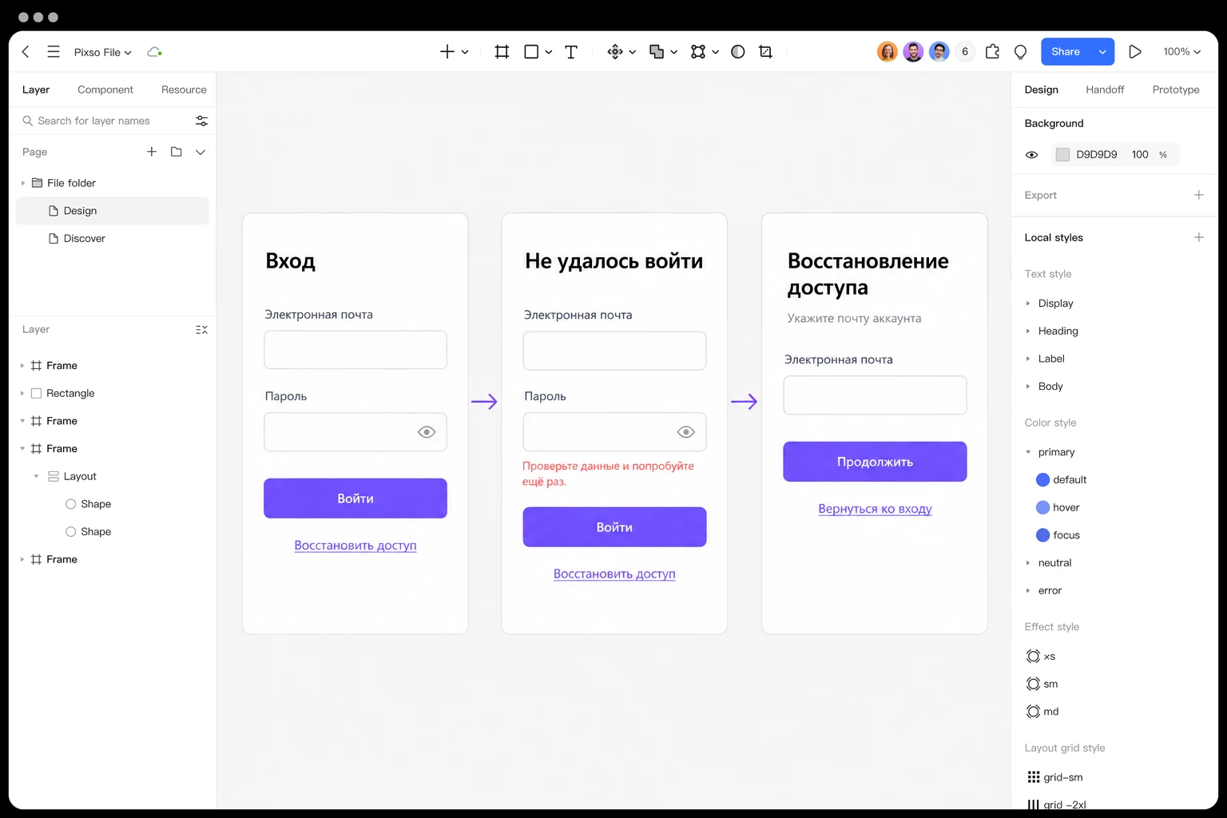Image resolution: width=1227 pixels, height=818 pixels.
Task: Add a new page with plus icon
Action: pyautogui.click(x=152, y=152)
